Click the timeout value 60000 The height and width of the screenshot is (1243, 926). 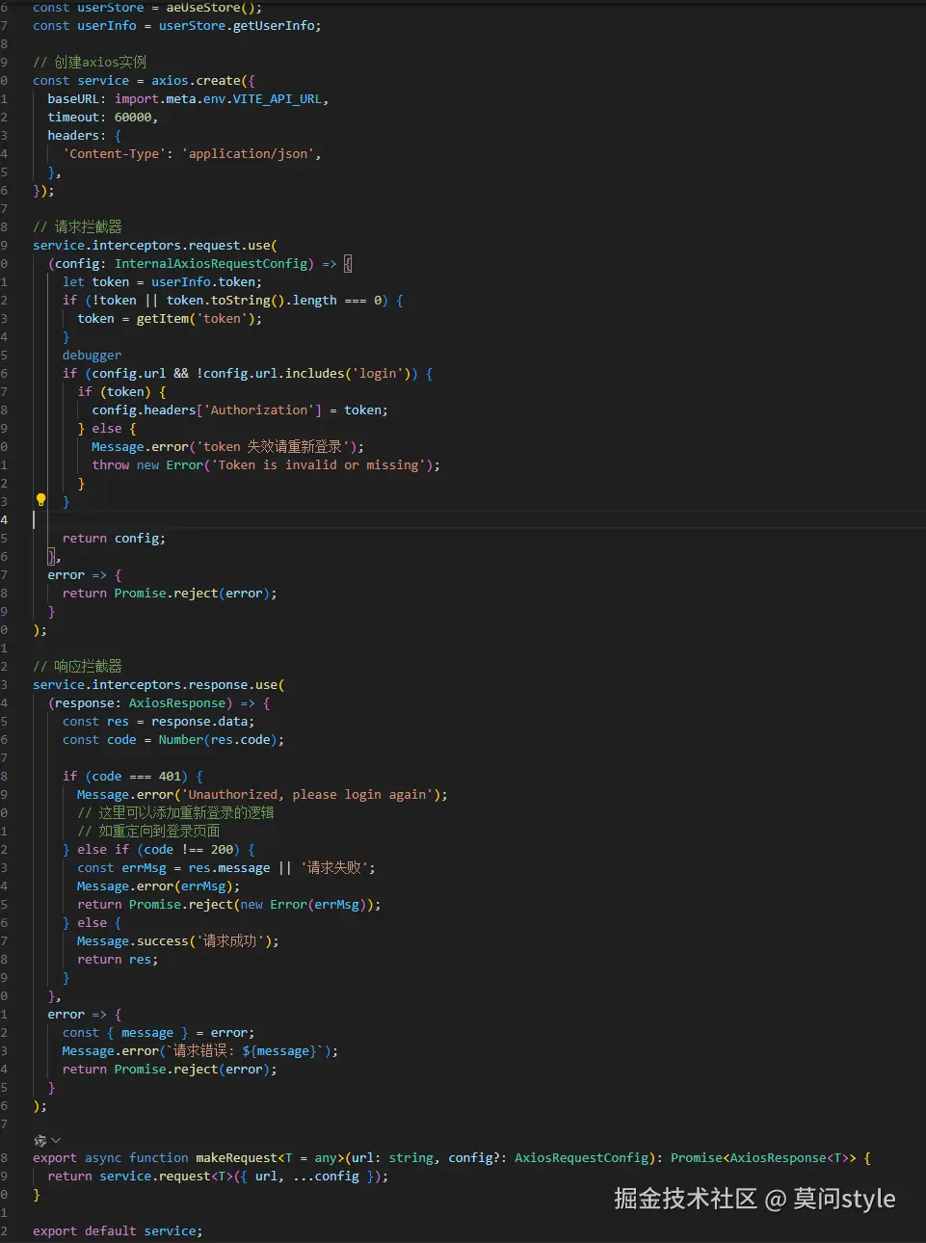pyautogui.click(x=133, y=118)
